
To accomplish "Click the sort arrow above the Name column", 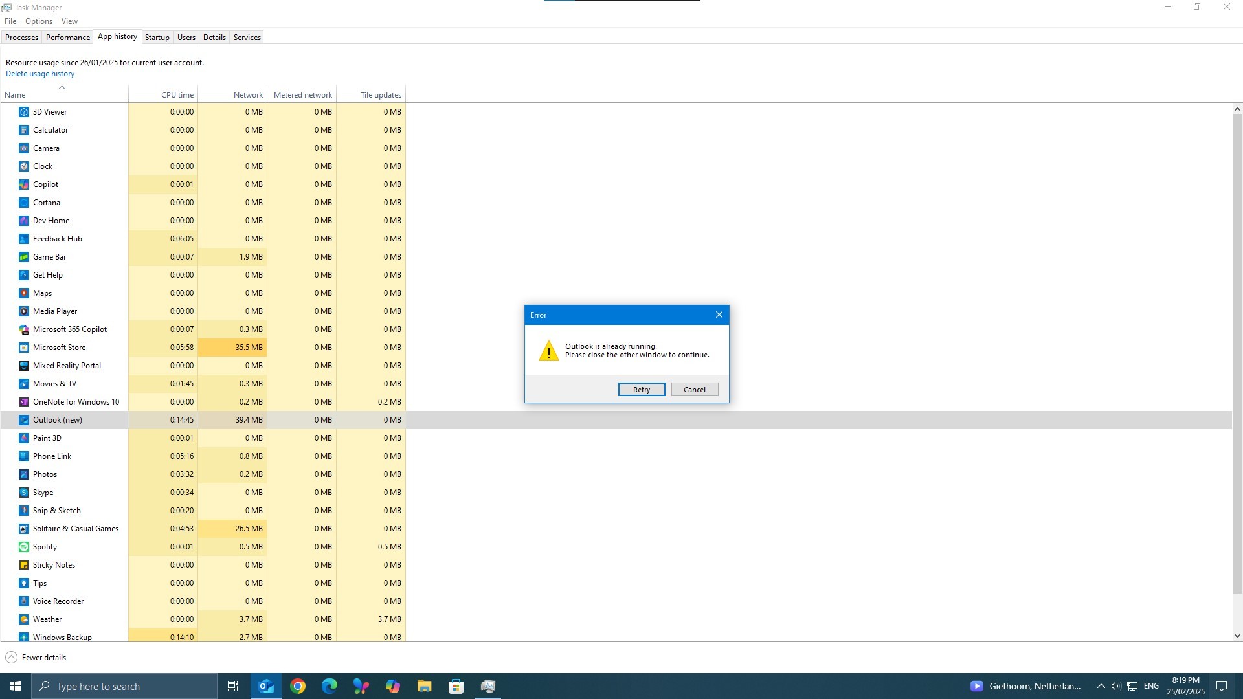I will [x=62, y=87].
